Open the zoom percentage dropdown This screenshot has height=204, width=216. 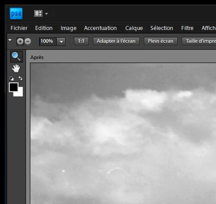(x=61, y=42)
